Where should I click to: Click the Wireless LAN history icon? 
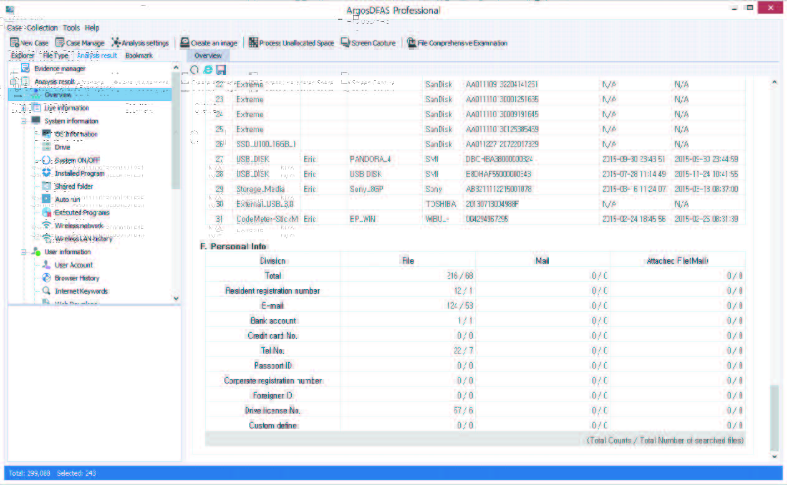pyautogui.click(x=46, y=239)
